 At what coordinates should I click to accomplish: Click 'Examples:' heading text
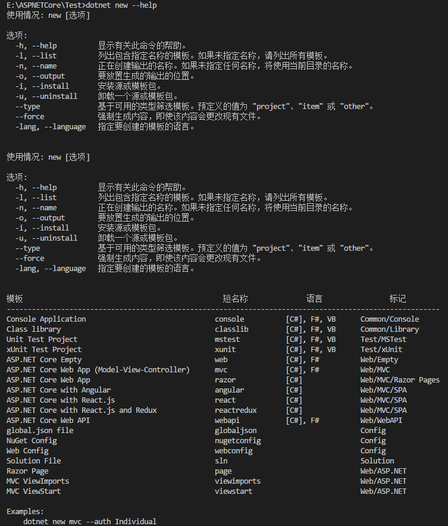(x=25, y=512)
